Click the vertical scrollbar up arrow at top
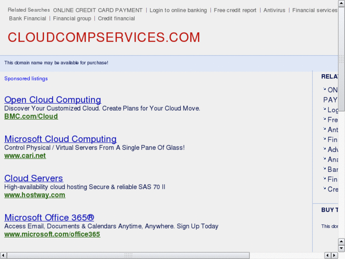The image size is (345, 259). pos(342,3)
